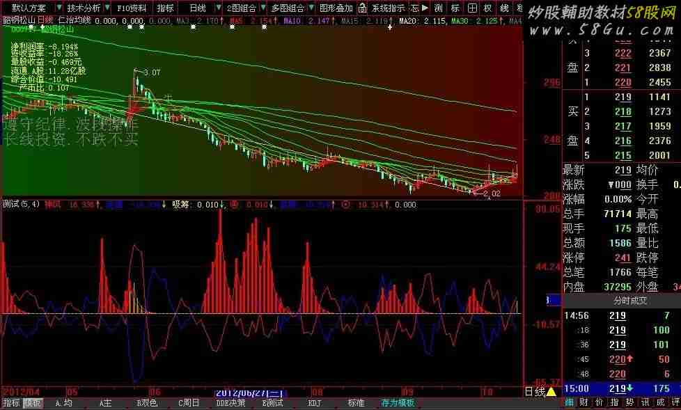Expand dropdown arrow next to 2图组合
Viewport: 681px width, 410px height.
(263, 8)
